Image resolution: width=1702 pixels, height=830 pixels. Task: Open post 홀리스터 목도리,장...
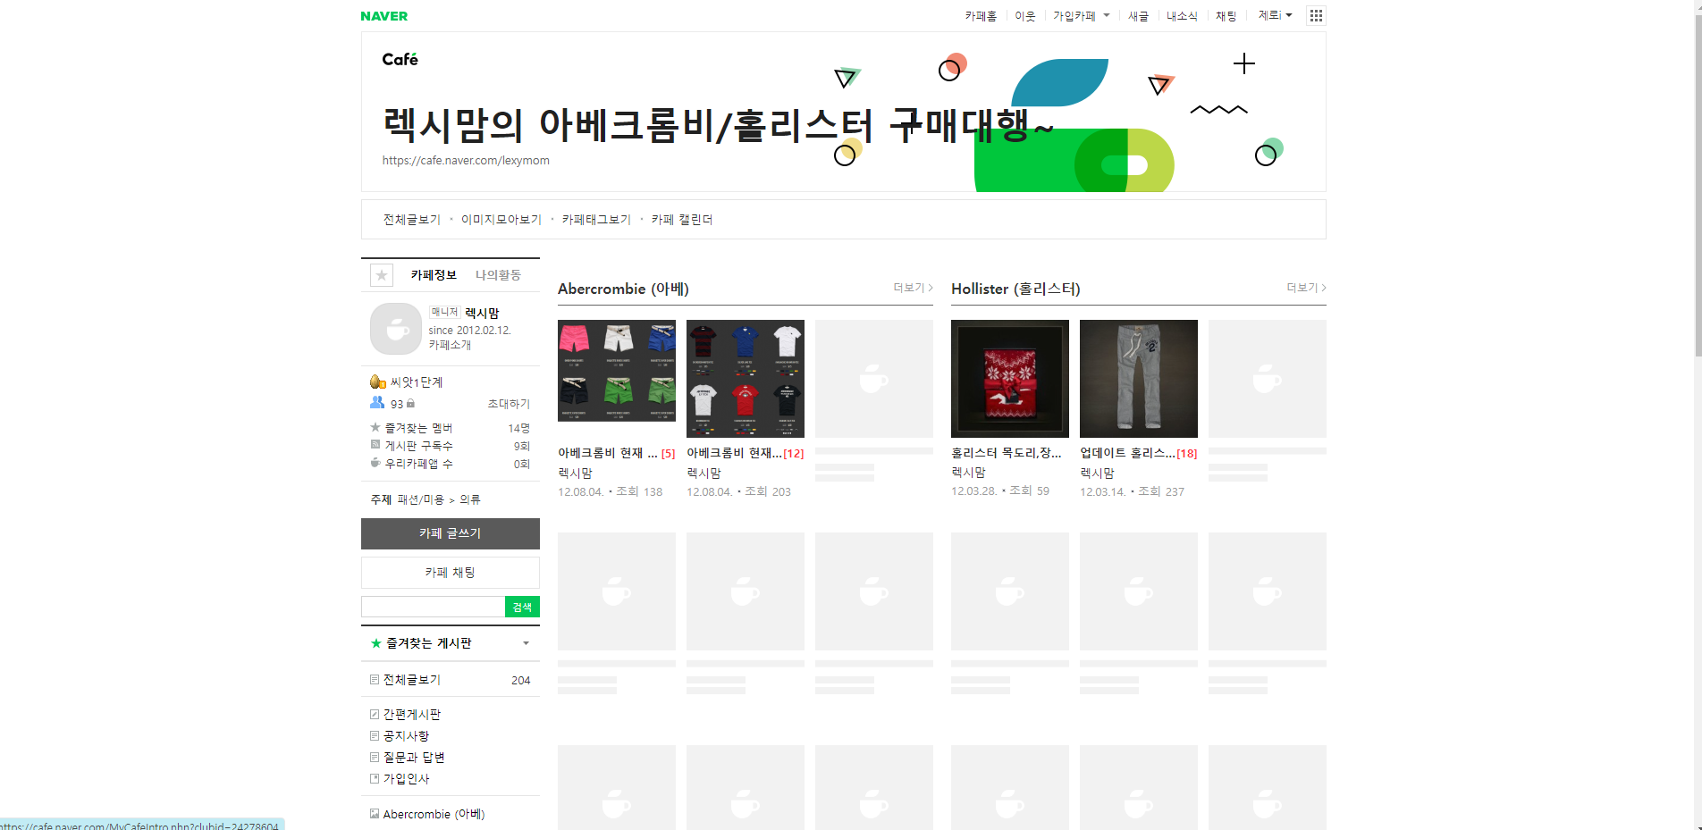pos(1007,454)
